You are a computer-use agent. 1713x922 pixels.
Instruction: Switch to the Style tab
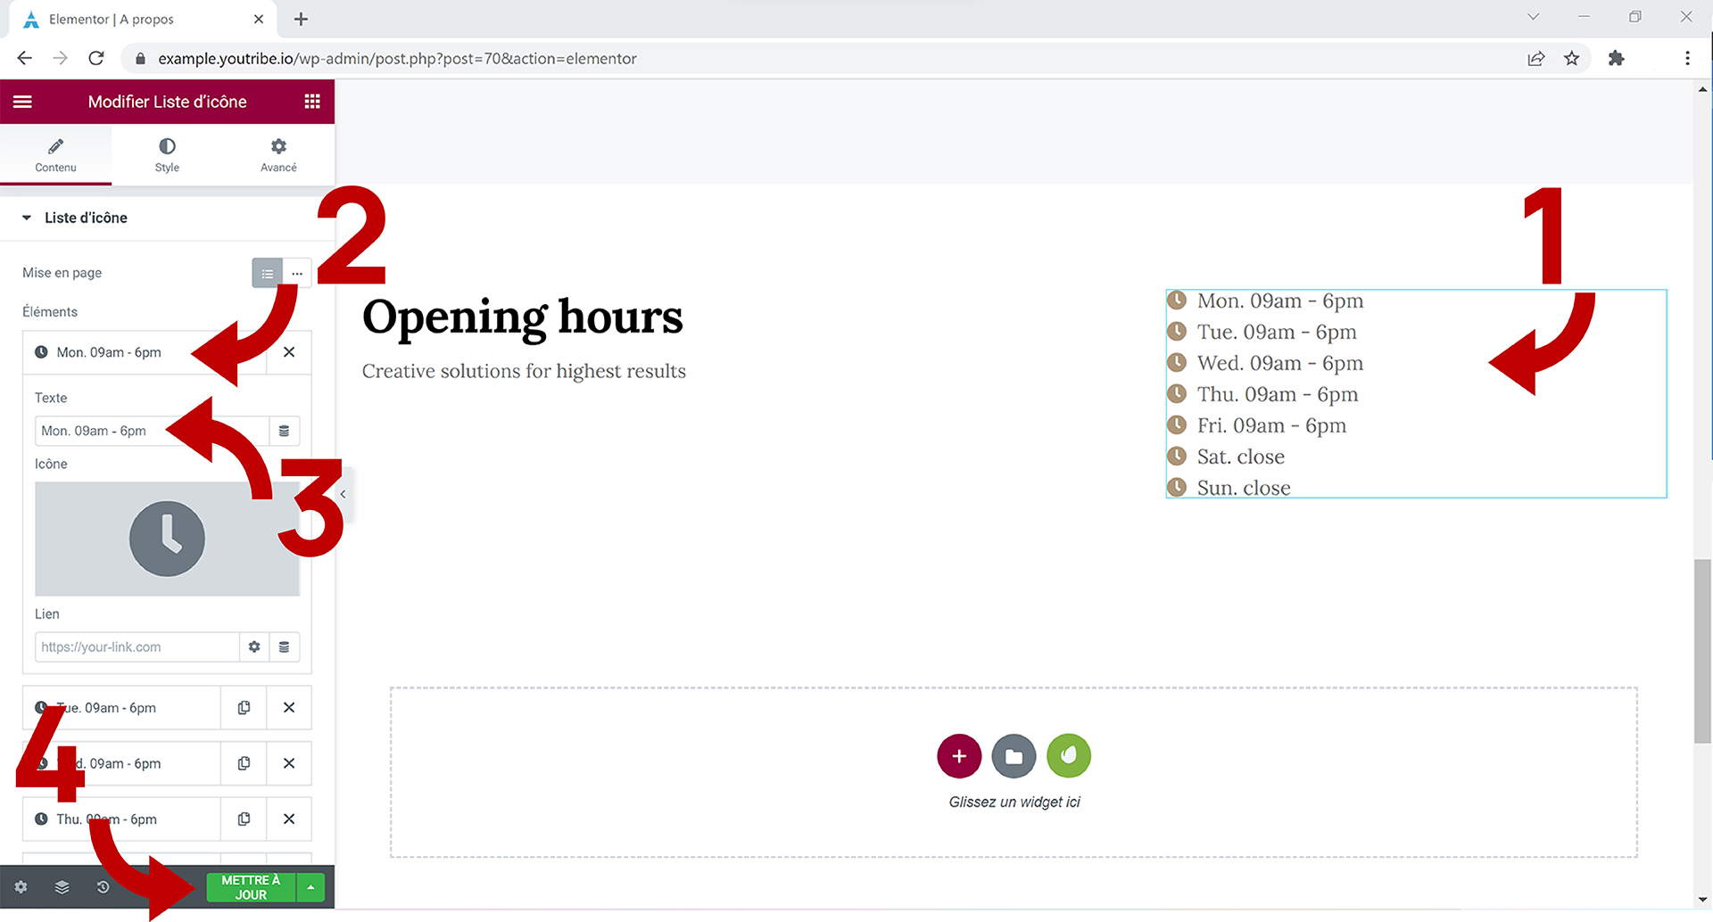pos(167,154)
